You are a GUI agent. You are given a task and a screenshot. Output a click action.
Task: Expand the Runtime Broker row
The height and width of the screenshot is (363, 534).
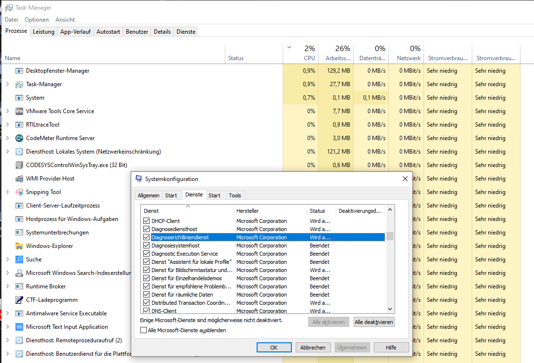(x=8, y=286)
